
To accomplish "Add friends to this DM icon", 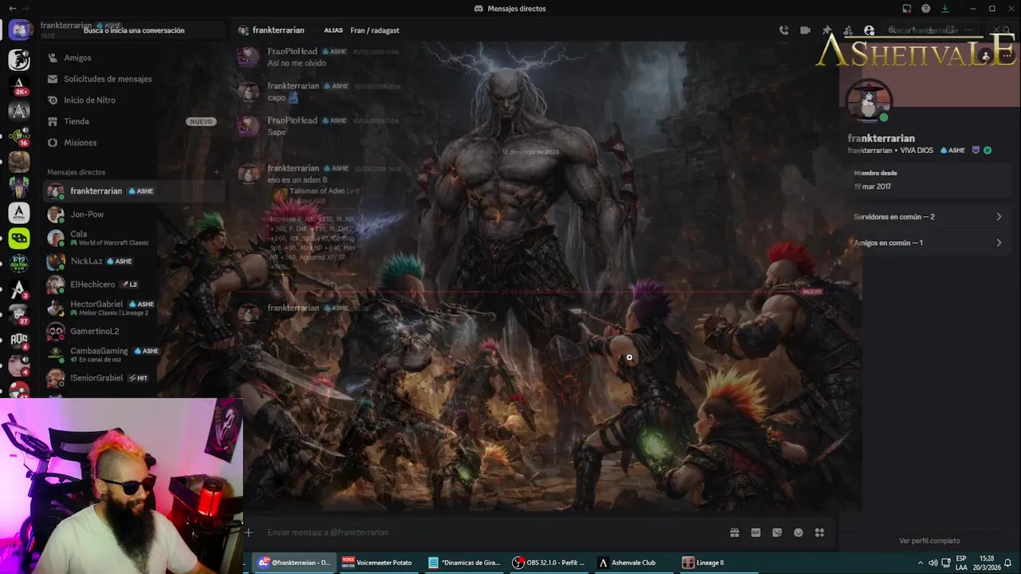I will [x=848, y=30].
